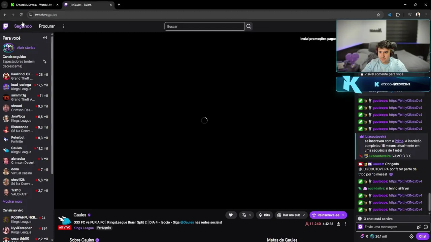Image resolution: width=431 pixels, height=242 pixels.
Task: Open chat identity badge icon
Action: tap(360, 227)
